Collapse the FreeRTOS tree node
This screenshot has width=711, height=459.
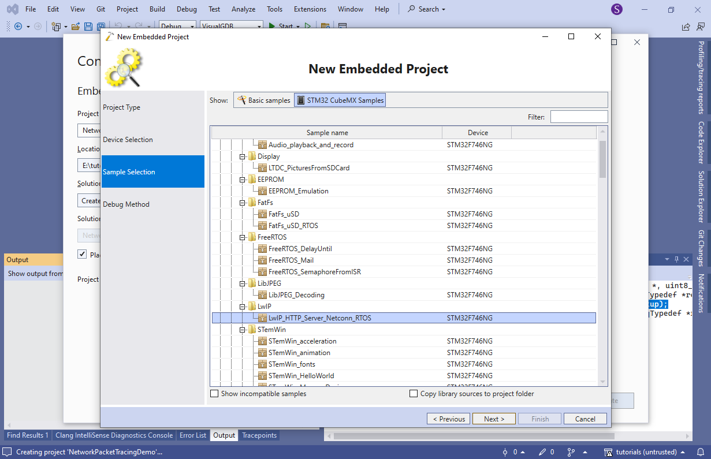pyautogui.click(x=243, y=237)
